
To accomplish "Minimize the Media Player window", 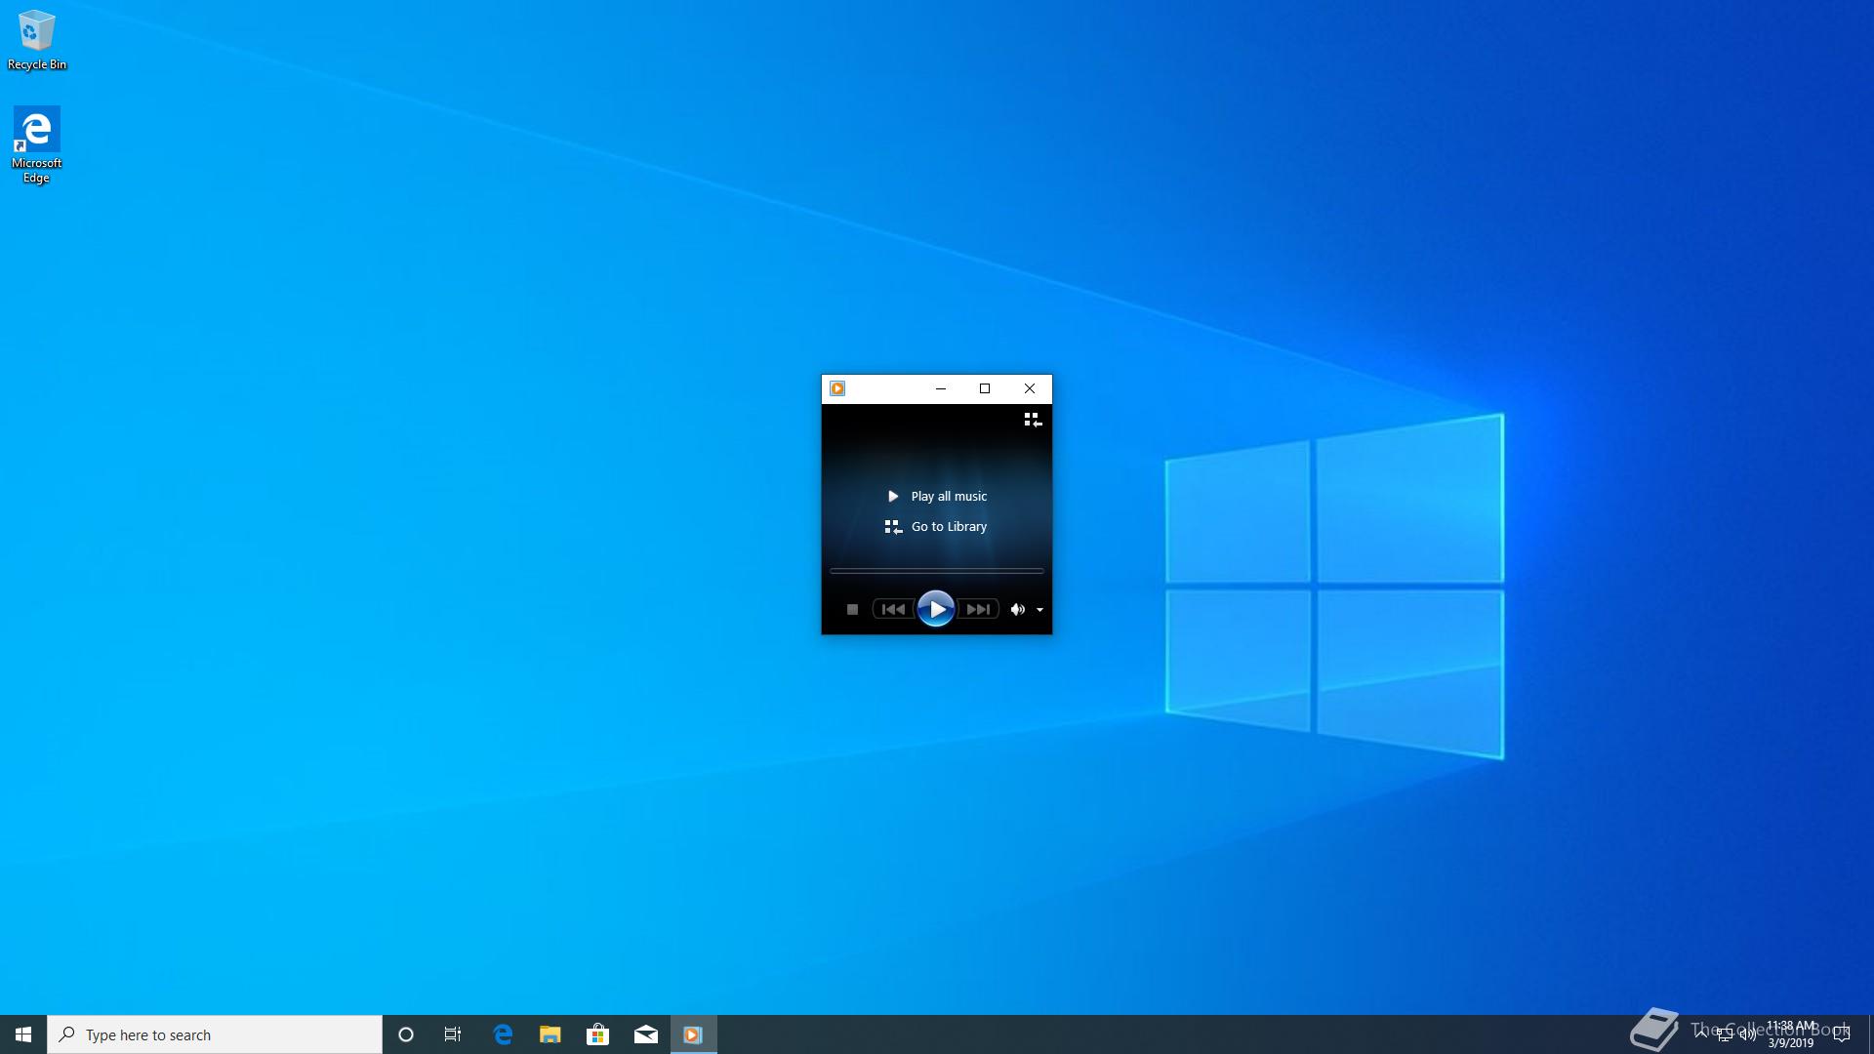I will (x=941, y=388).
